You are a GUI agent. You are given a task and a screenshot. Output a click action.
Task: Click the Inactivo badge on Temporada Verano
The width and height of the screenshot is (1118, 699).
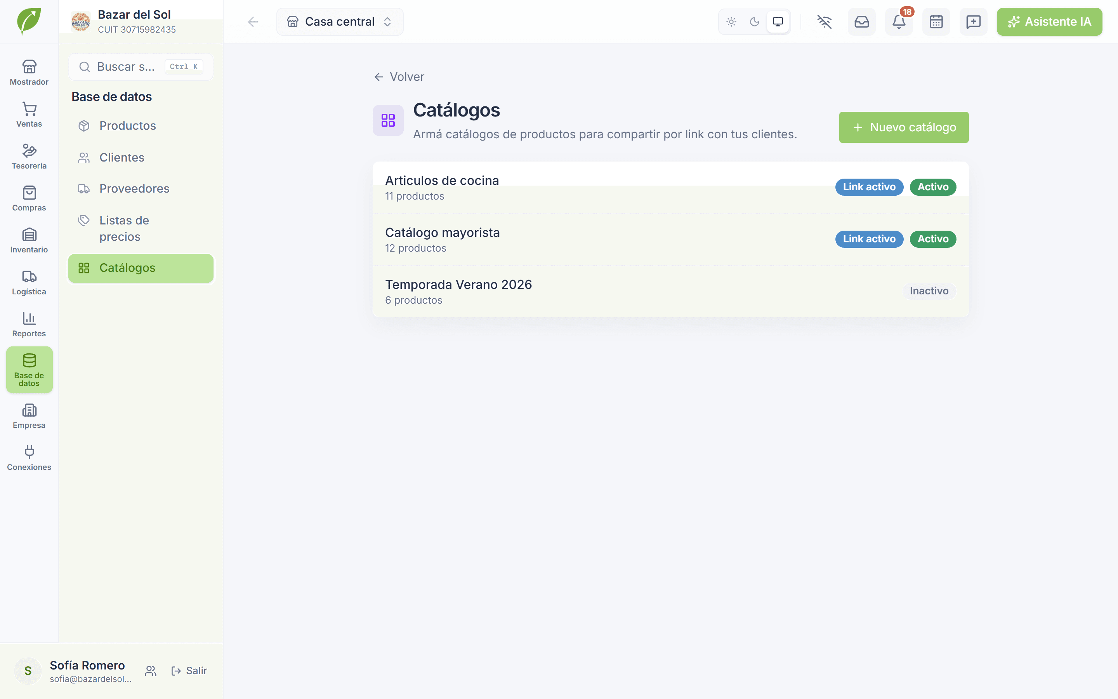929,291
